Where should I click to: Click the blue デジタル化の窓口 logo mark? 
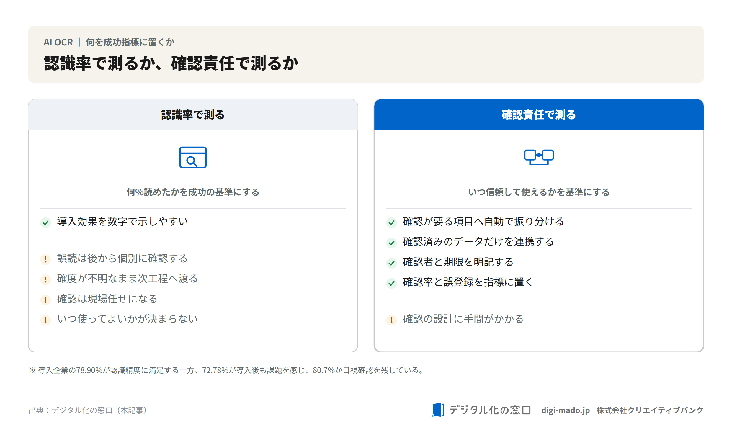pyautogui.click(x=438, y=410)
